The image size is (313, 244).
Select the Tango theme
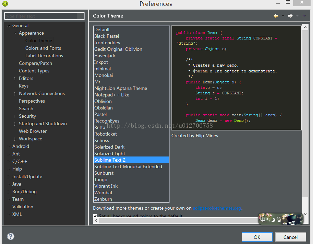point(131,179)
